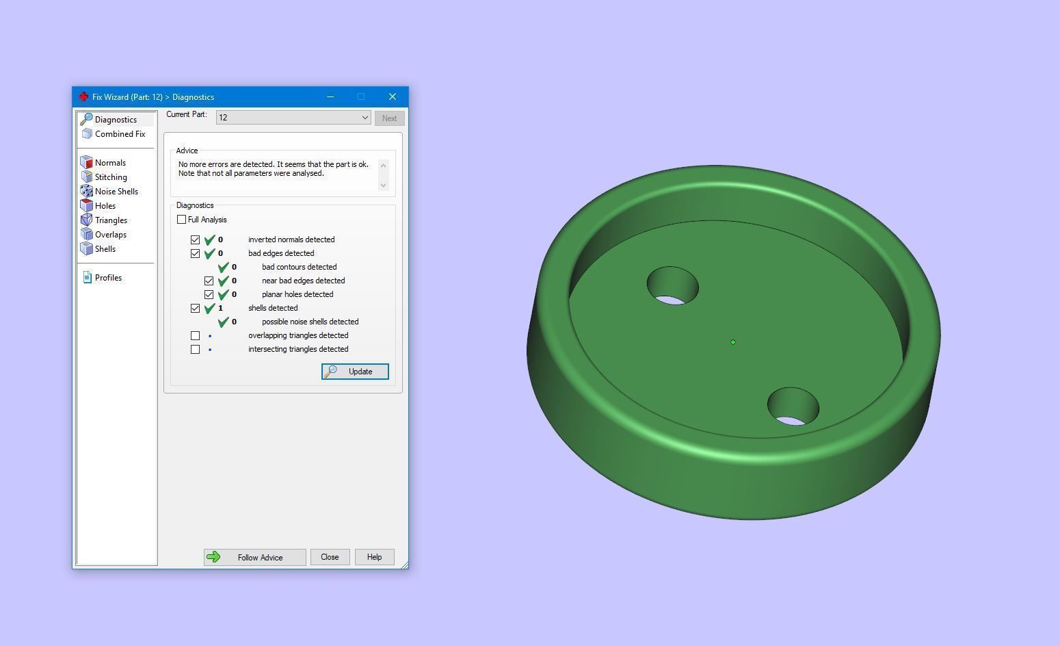1060x646 pixels.
Task: Click the Overlaps icon
Action: (86, 235)
